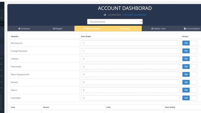Screen dimensions: 201x113
Task: Open the store selector dropdown (По умолчанию)
Action: (115, 22)
